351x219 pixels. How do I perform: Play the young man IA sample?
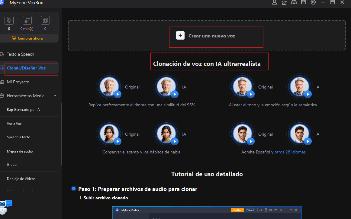pyautogui.click(x=308, y=141)
